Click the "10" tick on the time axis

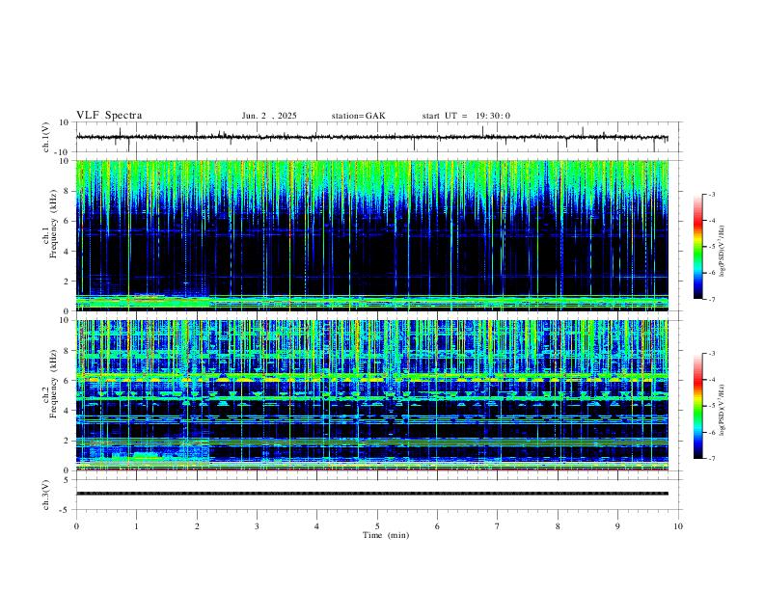click(678, 526)
